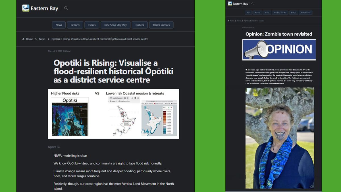Select Events in the left navigation bar
Viewport: 341px width, 192px height.
[92, 25]
